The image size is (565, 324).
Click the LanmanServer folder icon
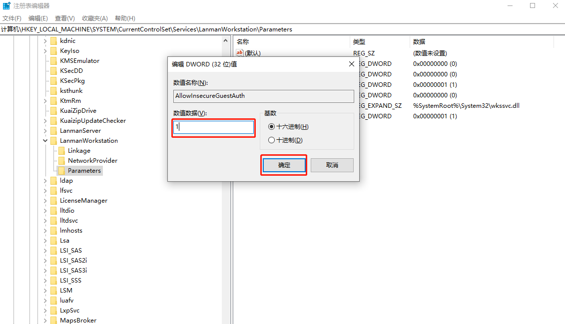click(x=53, y=131)
